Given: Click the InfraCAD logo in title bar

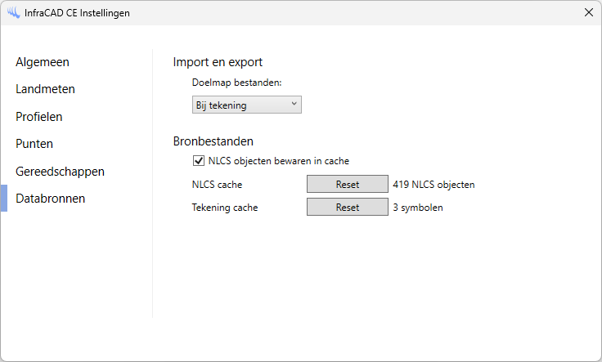Looking at the screenshot, I should coord(13,13).
